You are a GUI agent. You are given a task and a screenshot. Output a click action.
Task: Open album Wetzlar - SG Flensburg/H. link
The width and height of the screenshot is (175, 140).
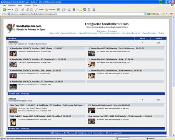pos(38,59)
